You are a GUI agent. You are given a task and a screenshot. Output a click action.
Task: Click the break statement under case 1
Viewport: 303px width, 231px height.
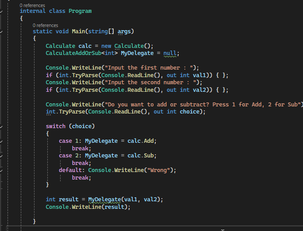click(x=80, y=149)
